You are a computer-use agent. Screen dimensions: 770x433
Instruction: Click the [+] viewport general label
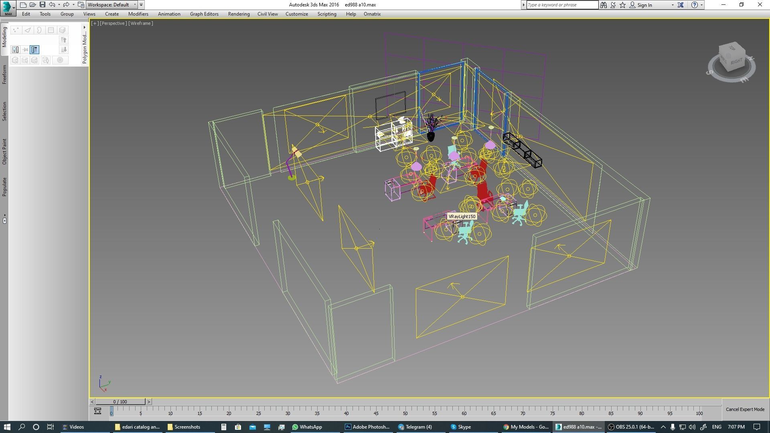coord(95,23)
